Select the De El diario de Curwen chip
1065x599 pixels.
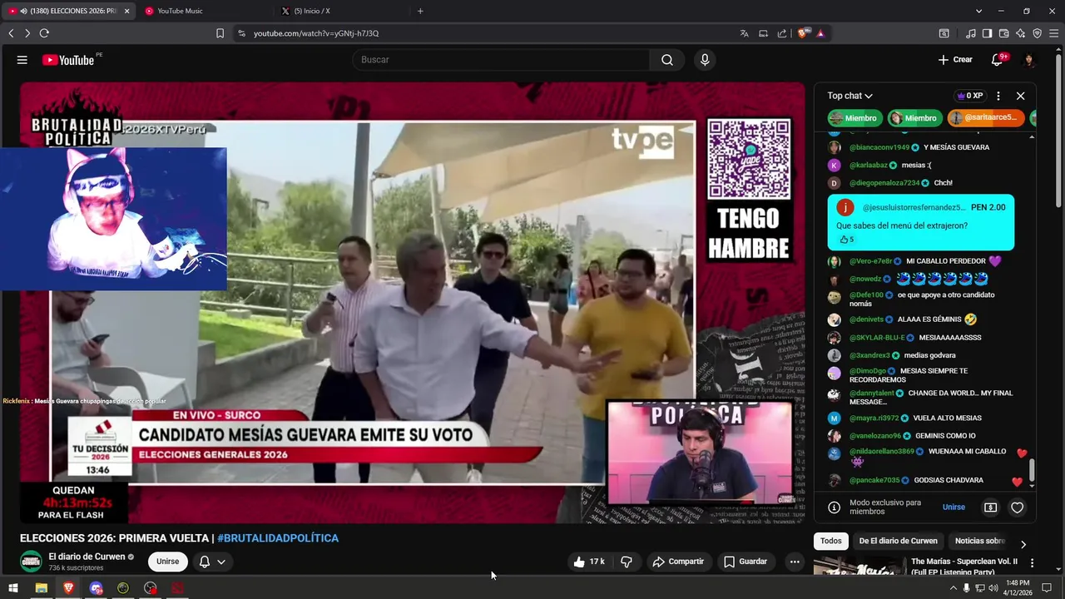[898, 541]
